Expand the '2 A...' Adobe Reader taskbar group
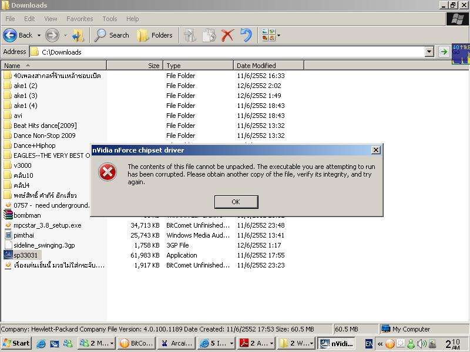 click(271, 343)
